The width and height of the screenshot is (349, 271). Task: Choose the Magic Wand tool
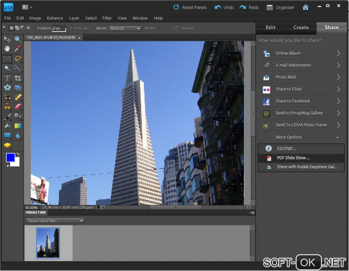click(x=7, y=68)
